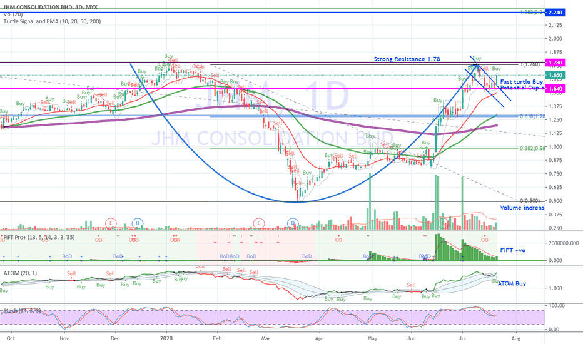
Task: Click the dividend D marker in mid-March
Action: click(293, 223)
